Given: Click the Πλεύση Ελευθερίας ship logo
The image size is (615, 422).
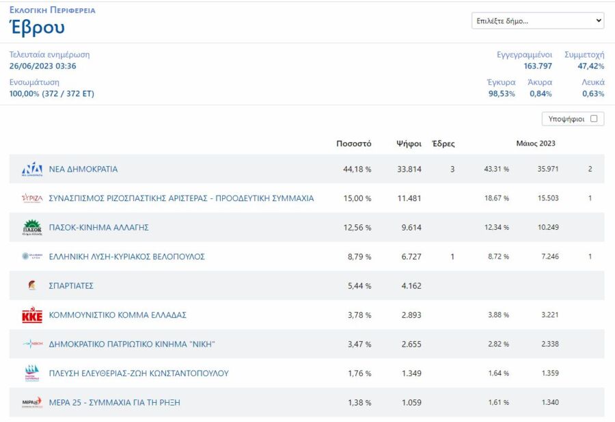Looking at the screenshot, I should tap(32, 373).
